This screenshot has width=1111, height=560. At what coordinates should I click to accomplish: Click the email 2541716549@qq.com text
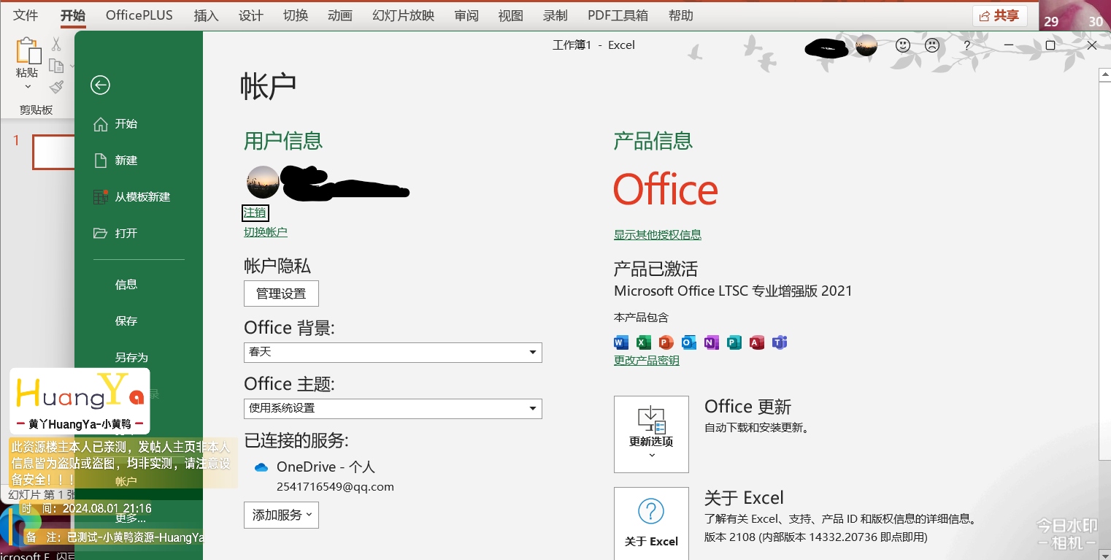tap(335, 487)
